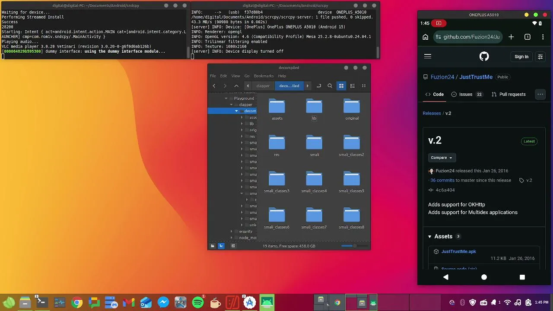Click path bar left scroll arrow
553x311 pixels.
coord(248,86)
